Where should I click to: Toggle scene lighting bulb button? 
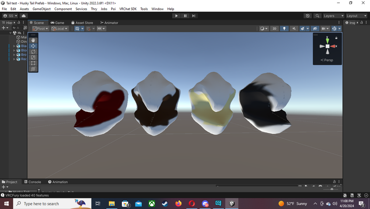[284, 29]
